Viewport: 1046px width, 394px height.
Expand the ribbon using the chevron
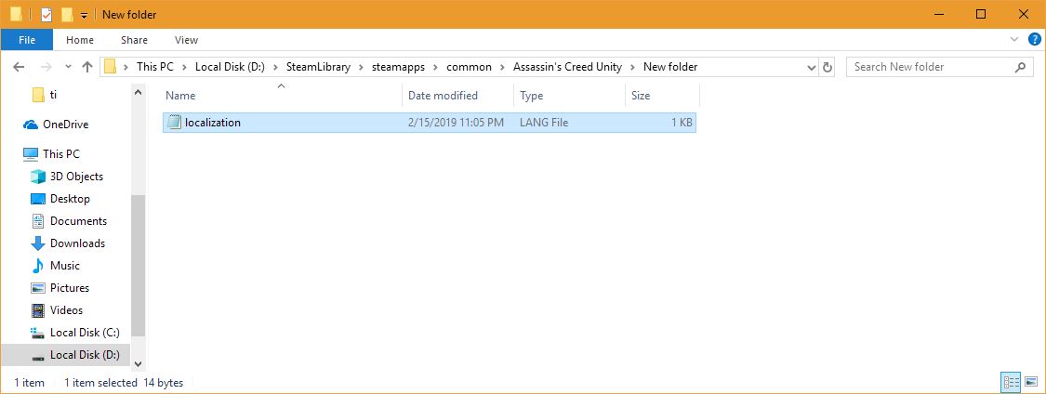1013,40
